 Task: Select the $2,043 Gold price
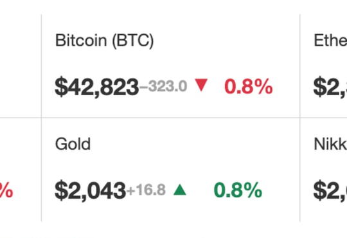click(91, 190)
